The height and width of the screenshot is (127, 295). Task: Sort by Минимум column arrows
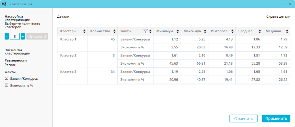[178, 31]
